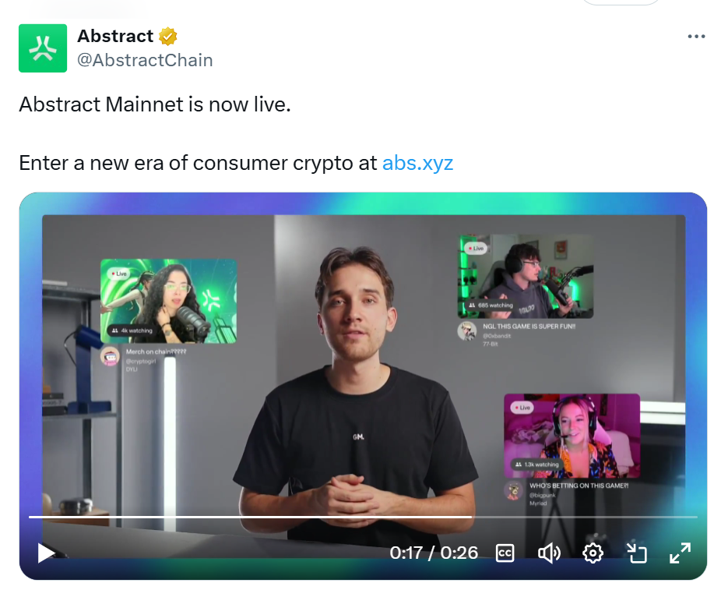Click the gold verified badge
Screen dimensions: 714x590
168,37
